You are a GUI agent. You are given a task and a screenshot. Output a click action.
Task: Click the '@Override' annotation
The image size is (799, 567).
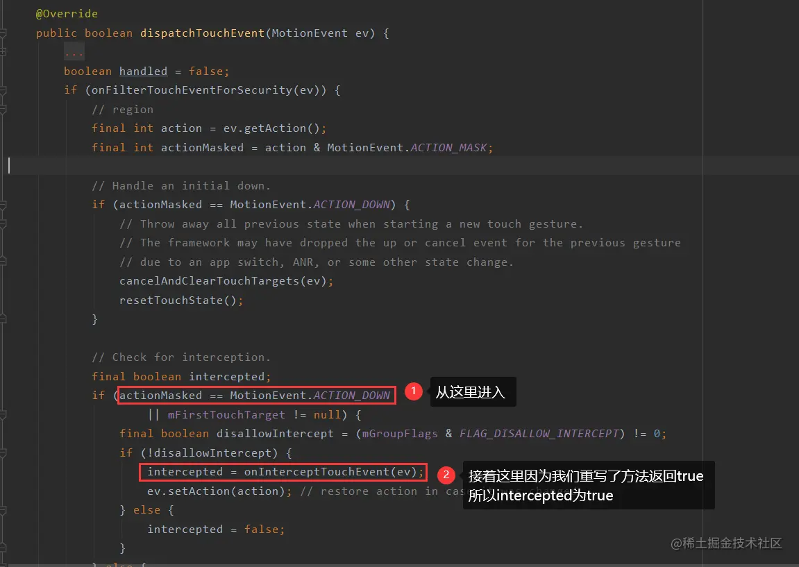(x=67, y=14)
